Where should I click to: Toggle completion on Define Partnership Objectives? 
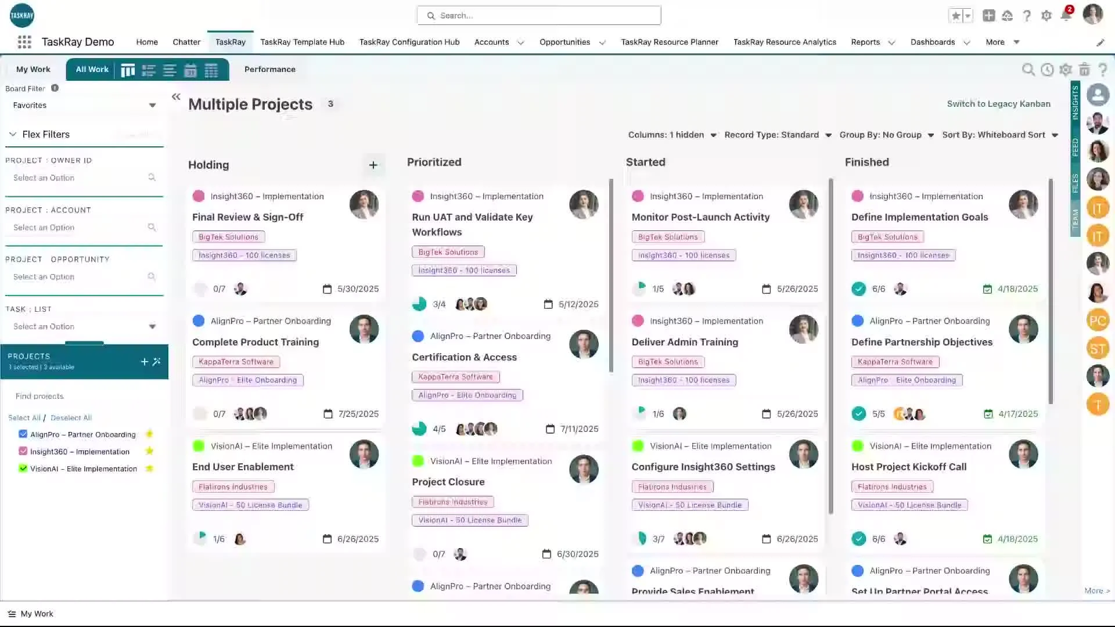point(858,414)
